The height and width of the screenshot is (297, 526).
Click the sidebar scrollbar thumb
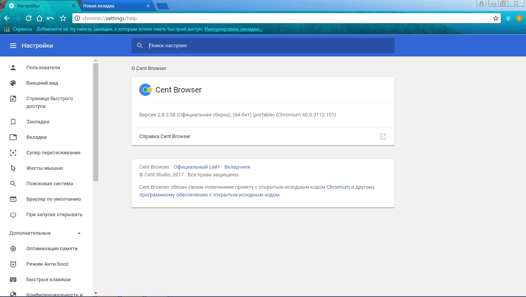pos(96,122)
